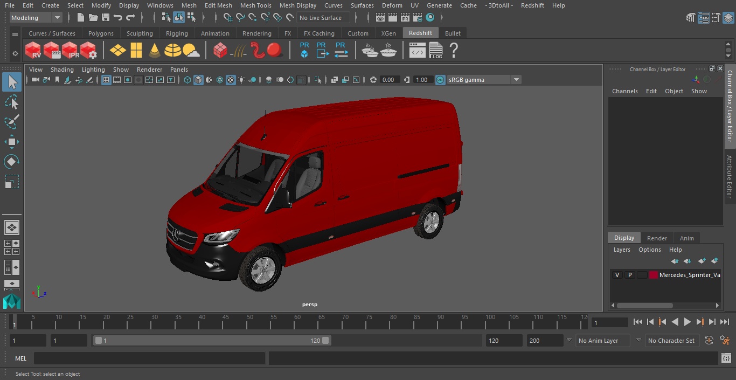
Task: Activate the Scale tool
Action: coord(11,182)
